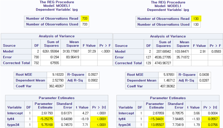Select fygm34 parameter estimate 13.85507

pyautogui.click(x=157, y=125)
